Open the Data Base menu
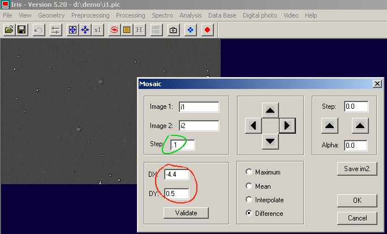 [222, 15]
